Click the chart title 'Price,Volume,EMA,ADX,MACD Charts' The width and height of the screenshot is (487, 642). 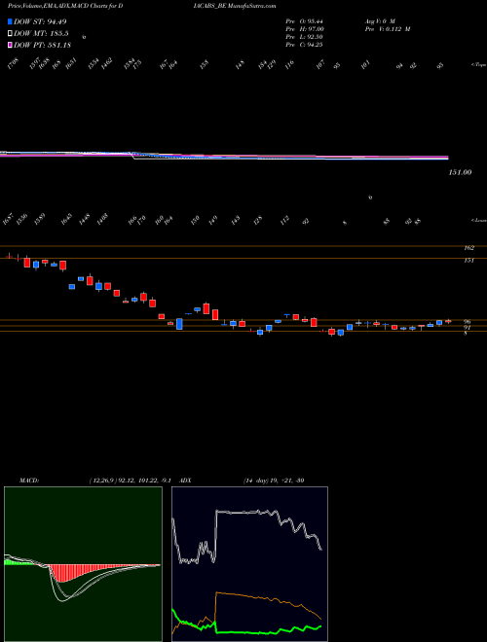click(61, 6)
